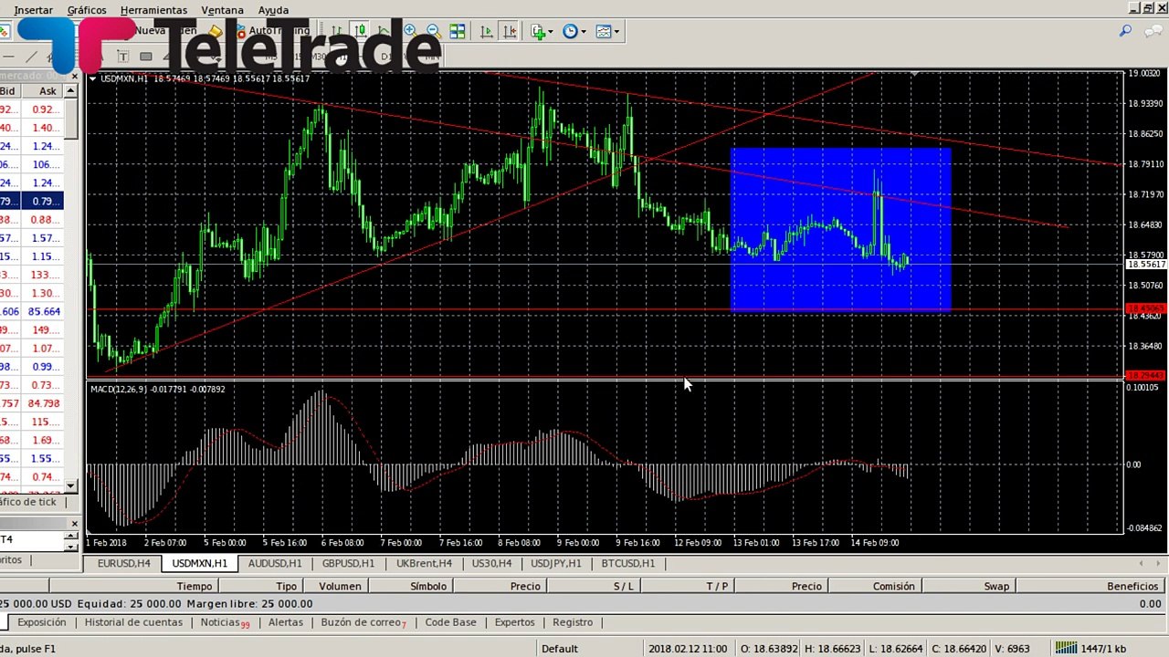The height and width of the screenshot is (657, 1169).
Task: Open the Code Base tab
Action: point(450,622)
